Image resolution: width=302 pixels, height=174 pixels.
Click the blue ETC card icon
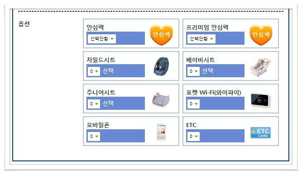tap(261, 132)
